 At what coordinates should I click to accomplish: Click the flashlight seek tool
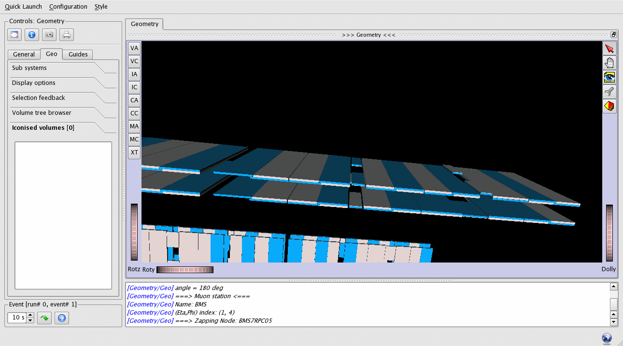[x=609, y=92]
